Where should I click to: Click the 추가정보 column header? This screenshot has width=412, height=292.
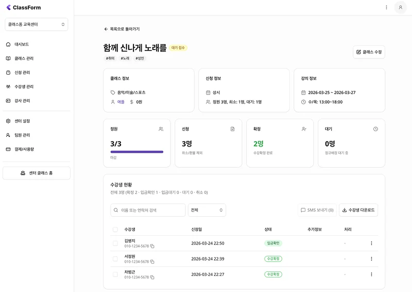(x=315, y=230)
